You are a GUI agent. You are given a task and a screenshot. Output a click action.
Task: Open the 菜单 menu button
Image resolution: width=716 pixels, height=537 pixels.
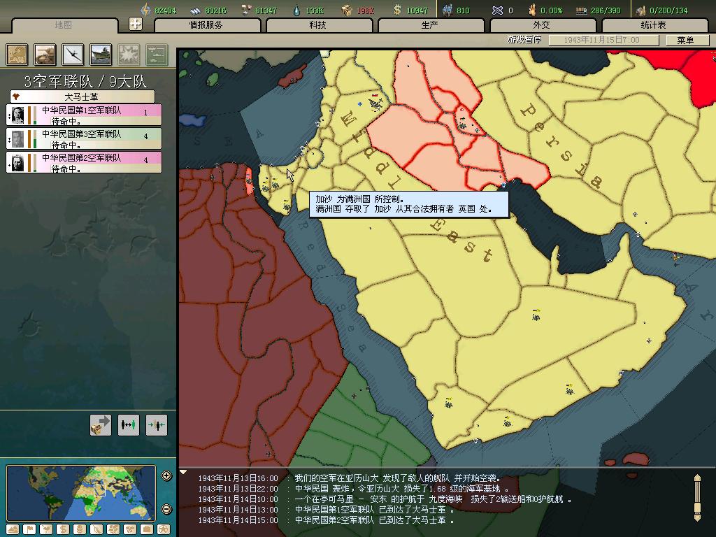[x=687, y=40]
